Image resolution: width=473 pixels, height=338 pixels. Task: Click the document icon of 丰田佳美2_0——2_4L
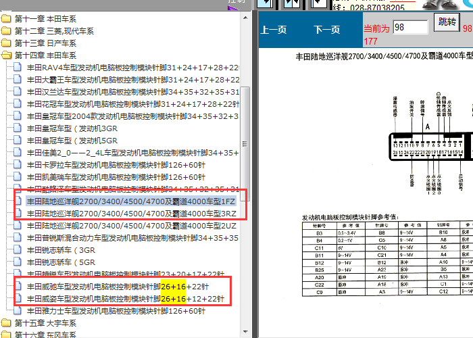pyautogui.click(x=18, y=152)
